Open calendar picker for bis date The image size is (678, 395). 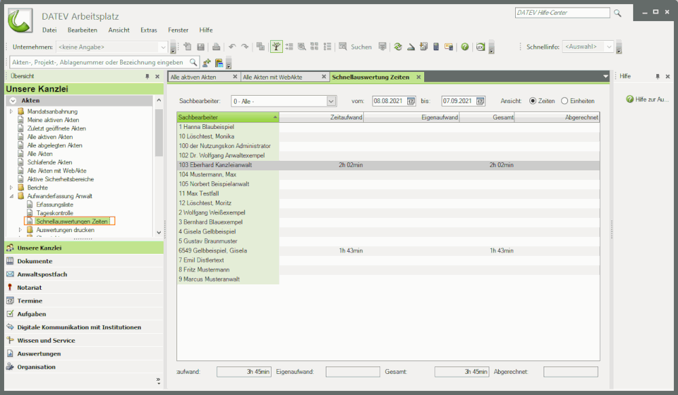480,101
